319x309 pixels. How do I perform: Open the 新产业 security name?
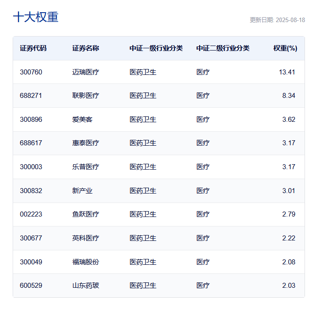(82, 191)
